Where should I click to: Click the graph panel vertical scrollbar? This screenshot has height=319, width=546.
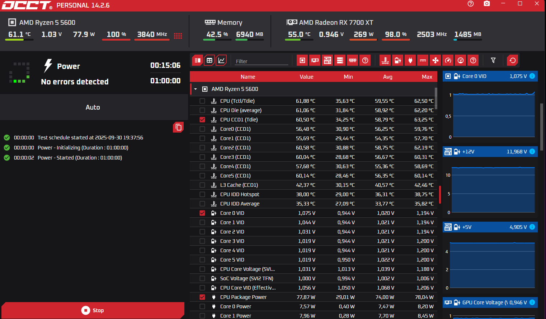[542, 127]
